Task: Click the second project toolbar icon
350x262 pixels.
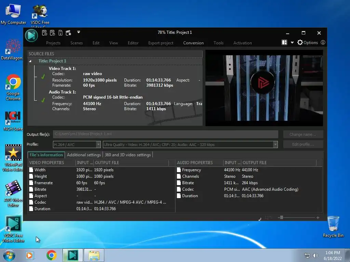Action: [x=52, y=33]
